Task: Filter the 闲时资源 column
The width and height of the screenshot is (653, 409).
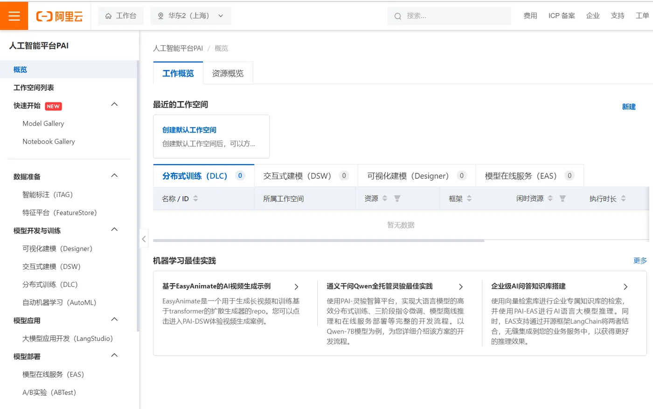Action: coord(563,198)
